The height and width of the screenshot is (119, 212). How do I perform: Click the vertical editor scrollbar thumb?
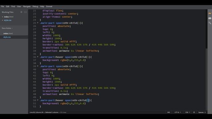[206, 29]
